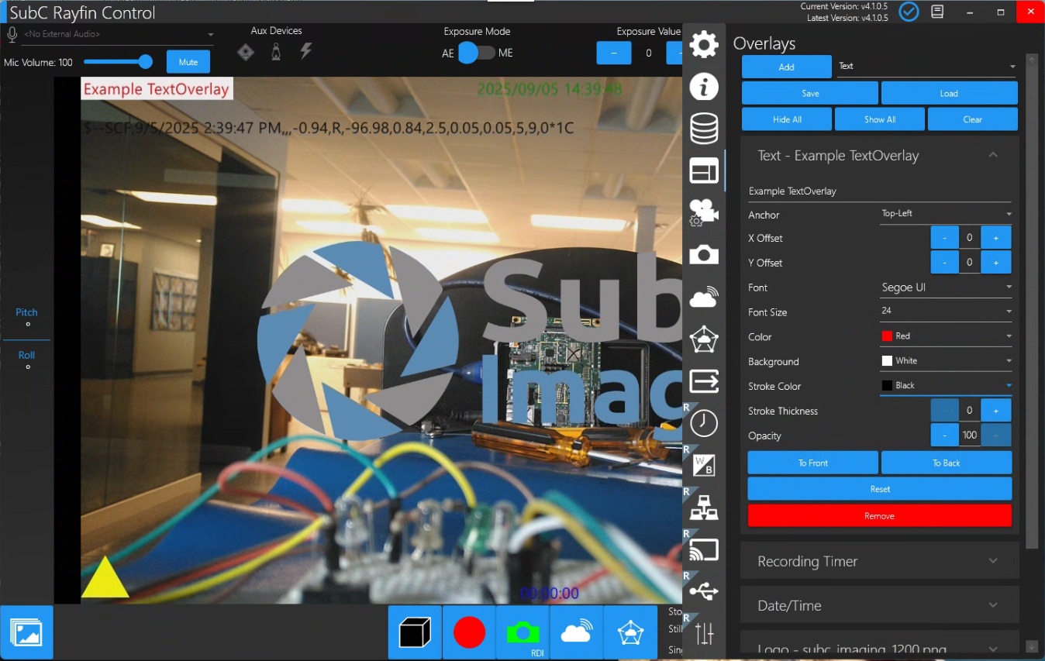Viewport: 1045px width, 661px height.
Task: Click the white balance sidebar icon
Action: (704, 466)
